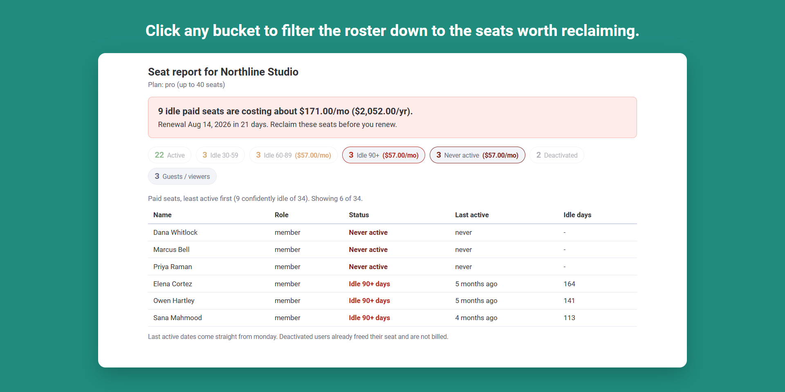
Task: Click Never active status in Priya Raman row
Action: tap(368, 267)
